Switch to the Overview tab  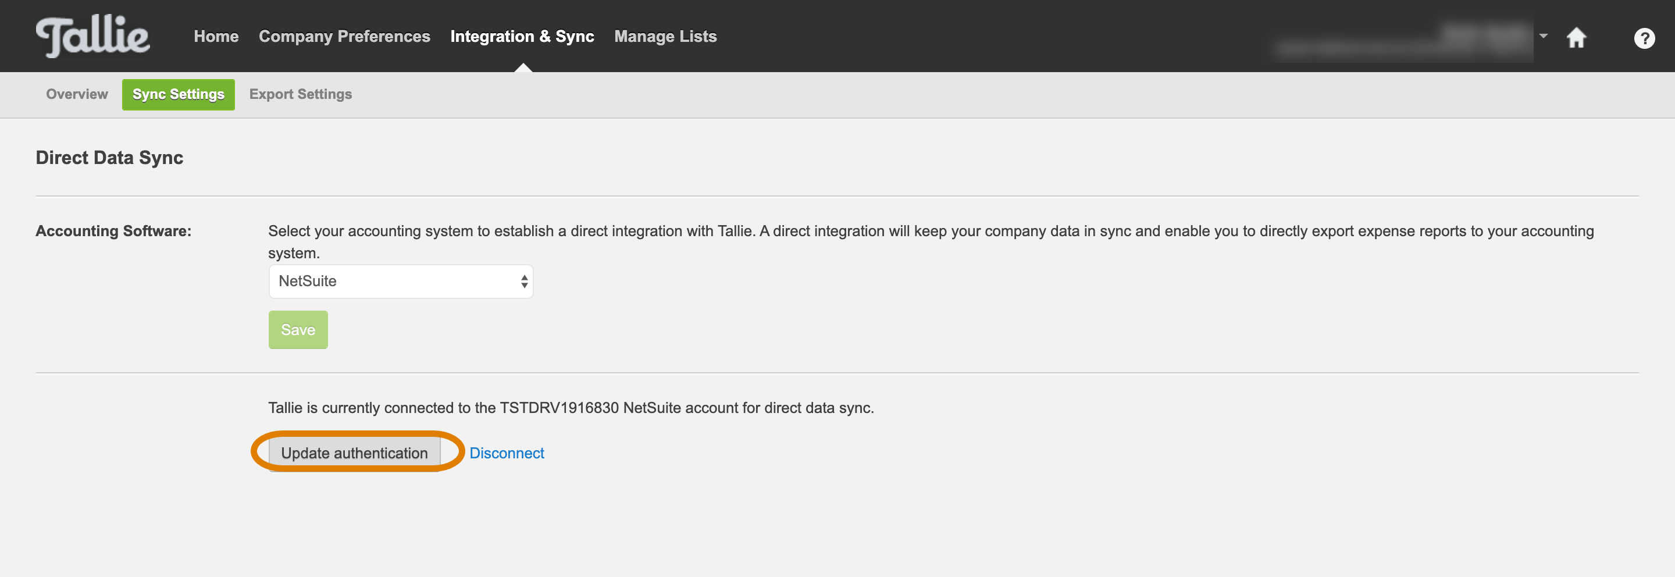pyautogui.click(x=77, y=94)
